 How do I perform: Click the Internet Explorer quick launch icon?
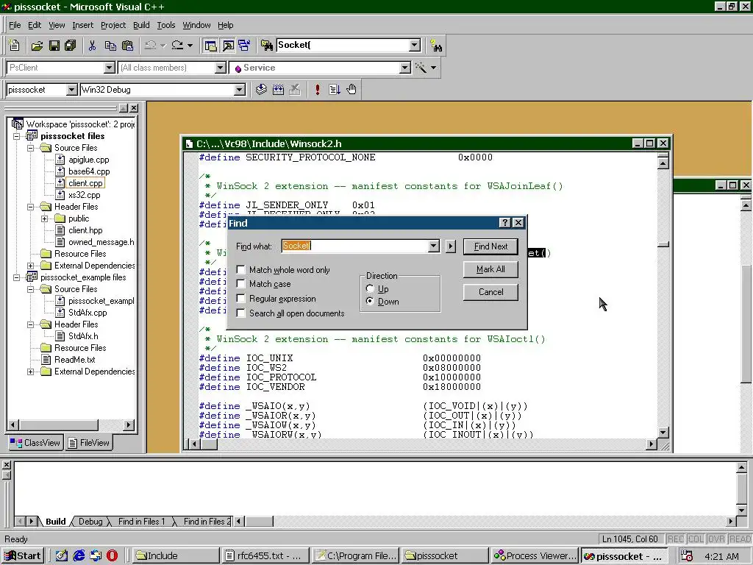click(78, 556)
